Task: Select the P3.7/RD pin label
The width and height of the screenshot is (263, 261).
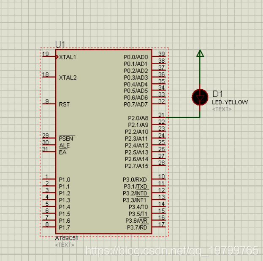Action: [x=137, y=228]
